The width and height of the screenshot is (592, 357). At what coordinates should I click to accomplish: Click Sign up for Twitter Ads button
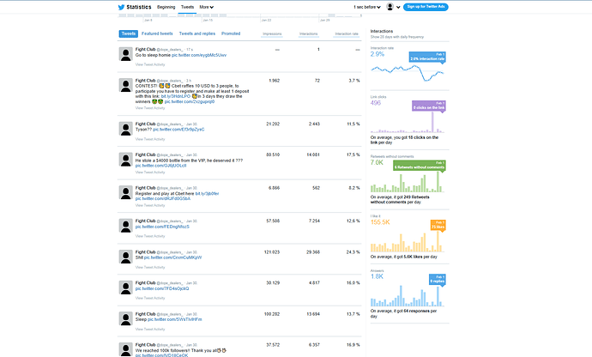426,7
